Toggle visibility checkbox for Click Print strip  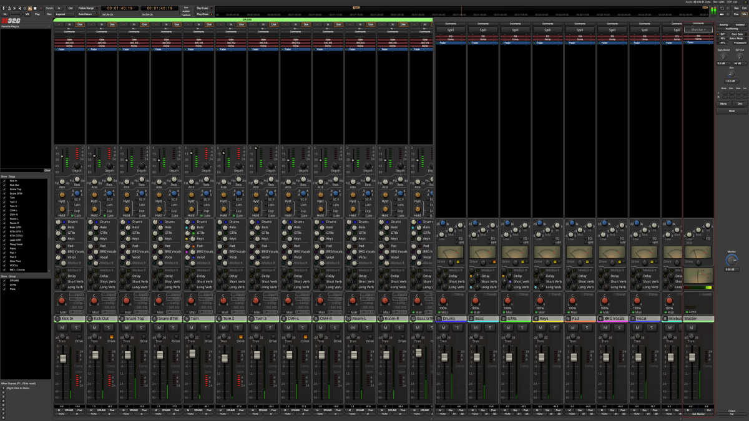tap(4, 261)
